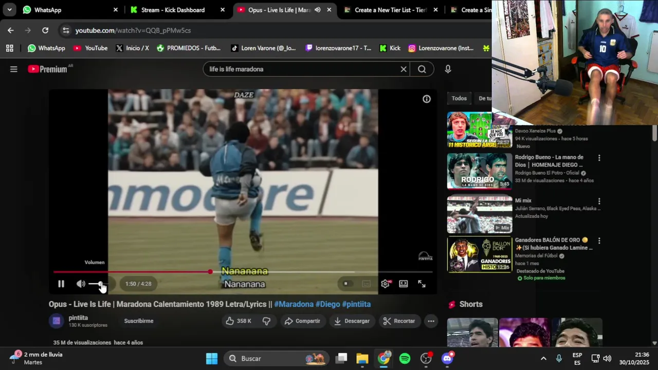Click the Compartir share button

tap(302, 321)
